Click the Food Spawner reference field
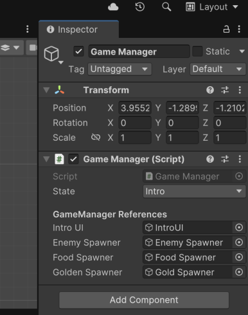The height and width of the screenshot is (315, 248). [x=188, y=257]
